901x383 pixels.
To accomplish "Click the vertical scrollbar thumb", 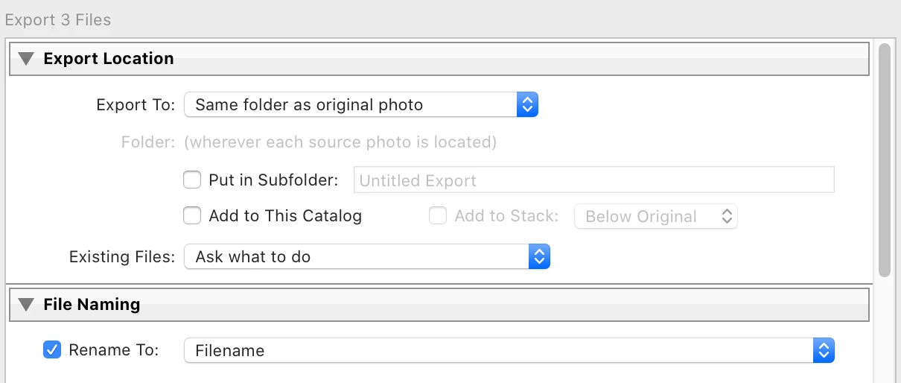I will 885,160.
